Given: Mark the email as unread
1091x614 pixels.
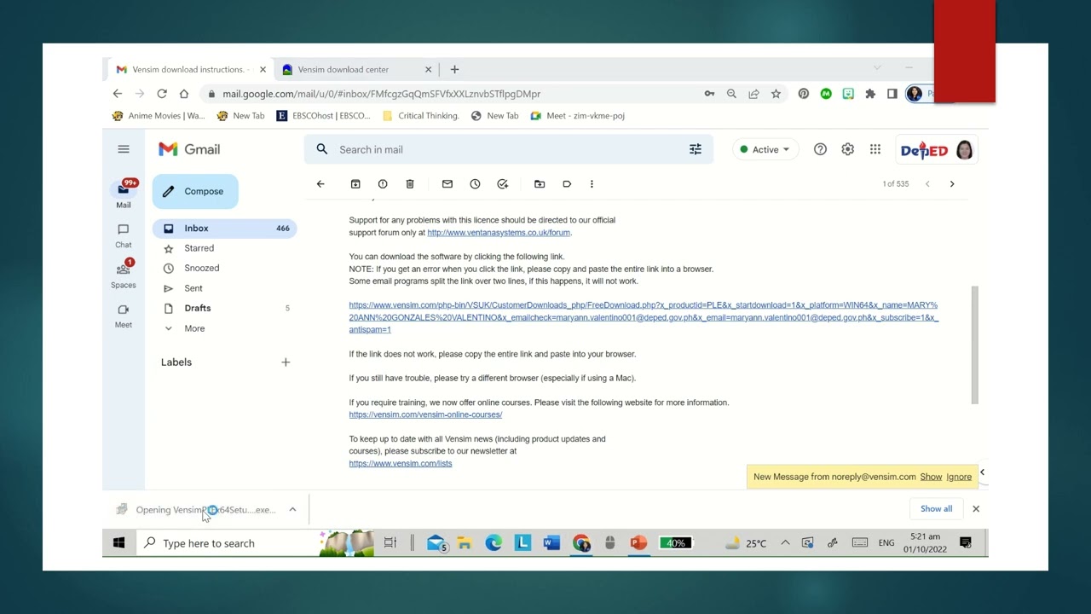Looking at the screenshot, I should point(447,184).
